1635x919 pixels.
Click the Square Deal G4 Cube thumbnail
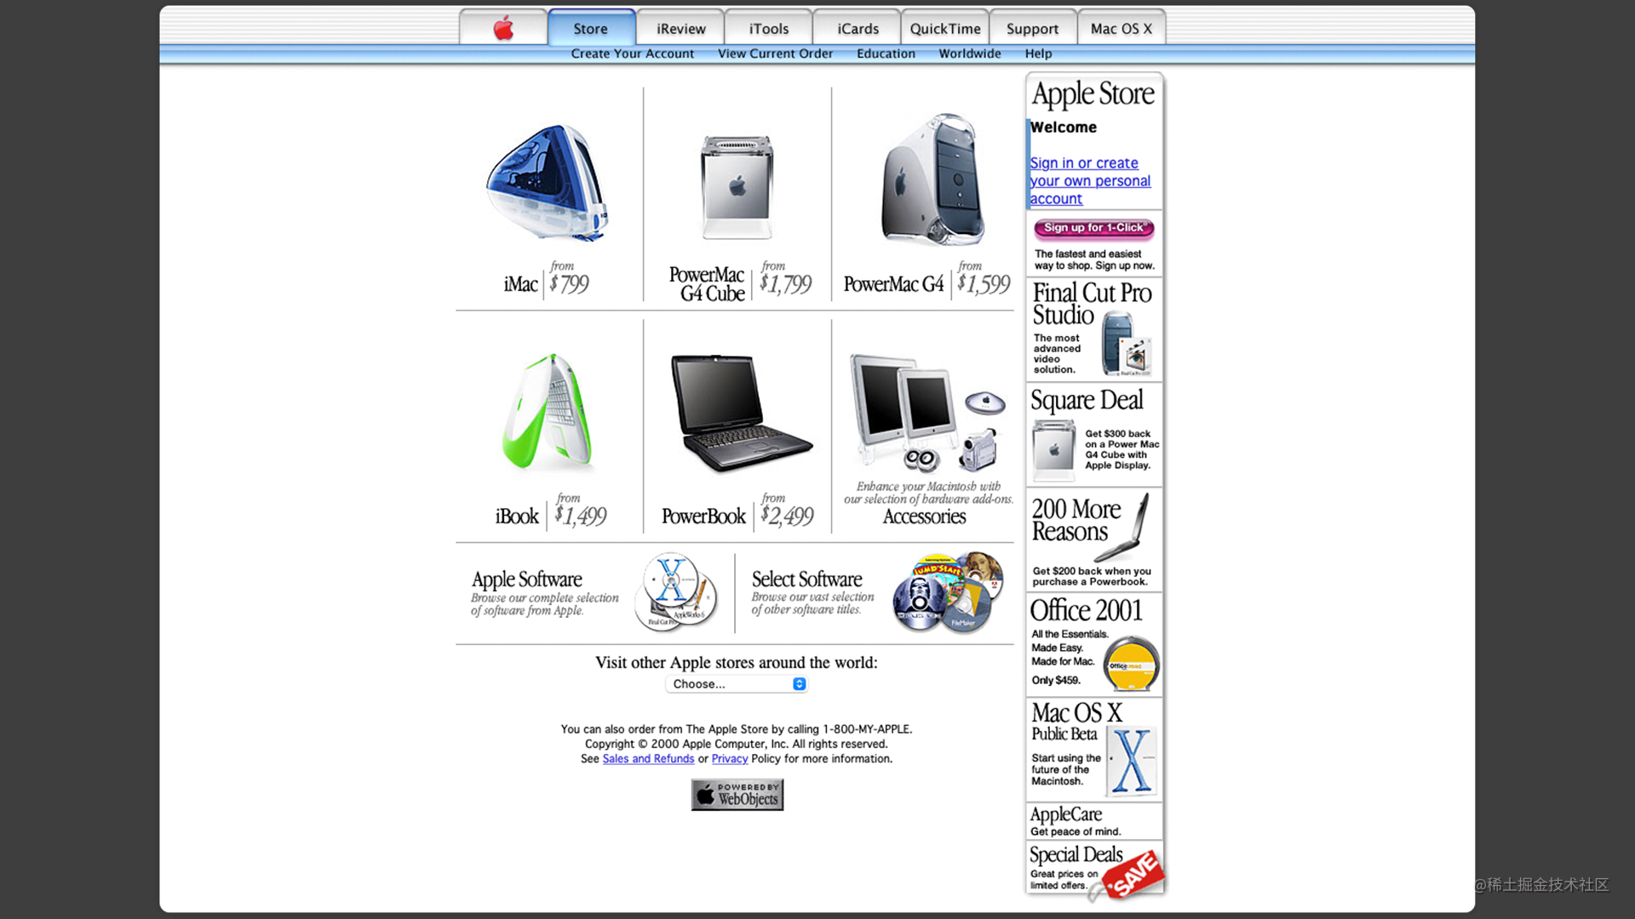click(1054, 451)
